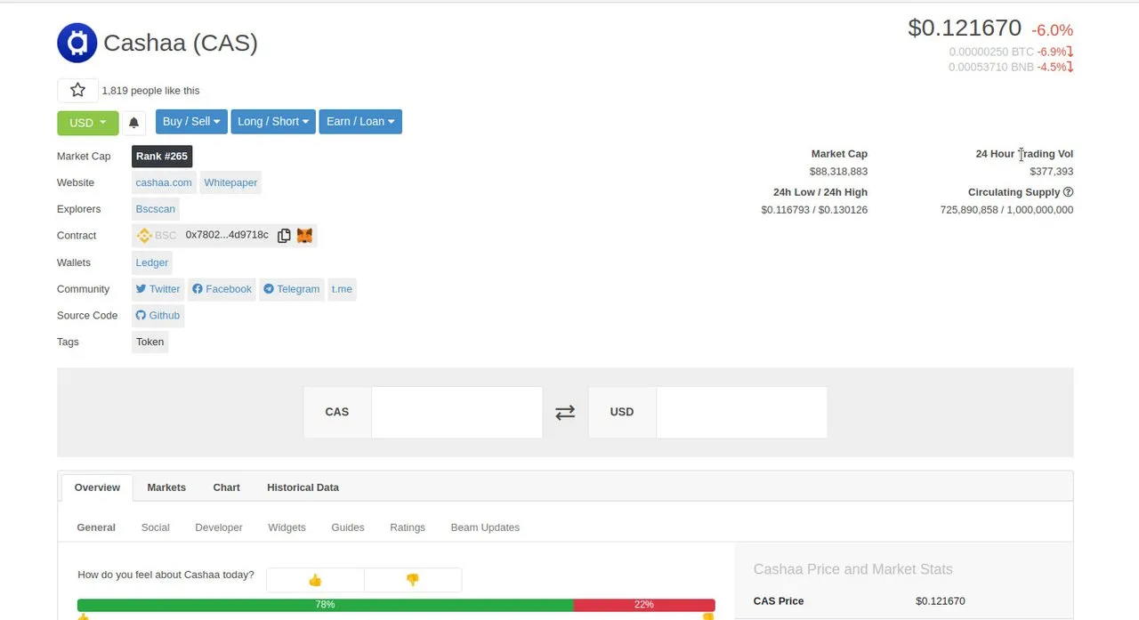
Task: Click the price alert bell icon
Action: point(133,123)
